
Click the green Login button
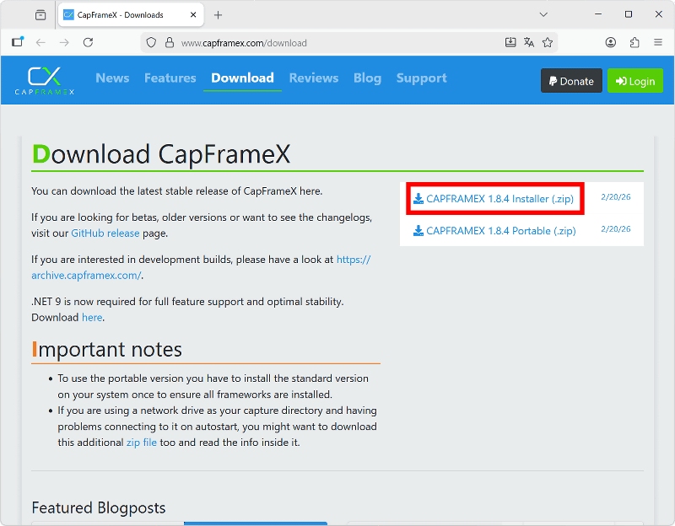pos(634,81)
